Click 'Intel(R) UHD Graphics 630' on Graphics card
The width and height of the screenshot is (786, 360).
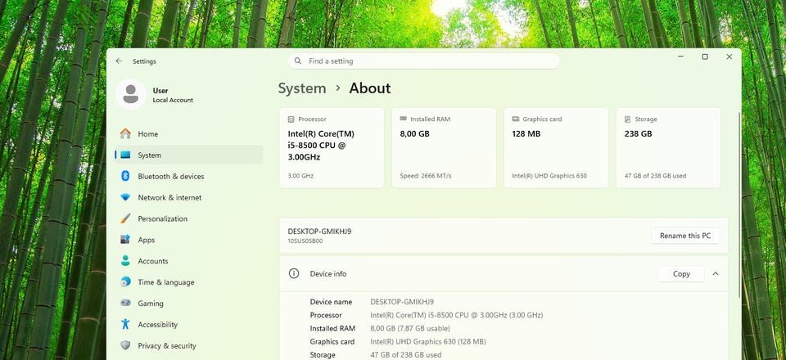pos(549,176)
